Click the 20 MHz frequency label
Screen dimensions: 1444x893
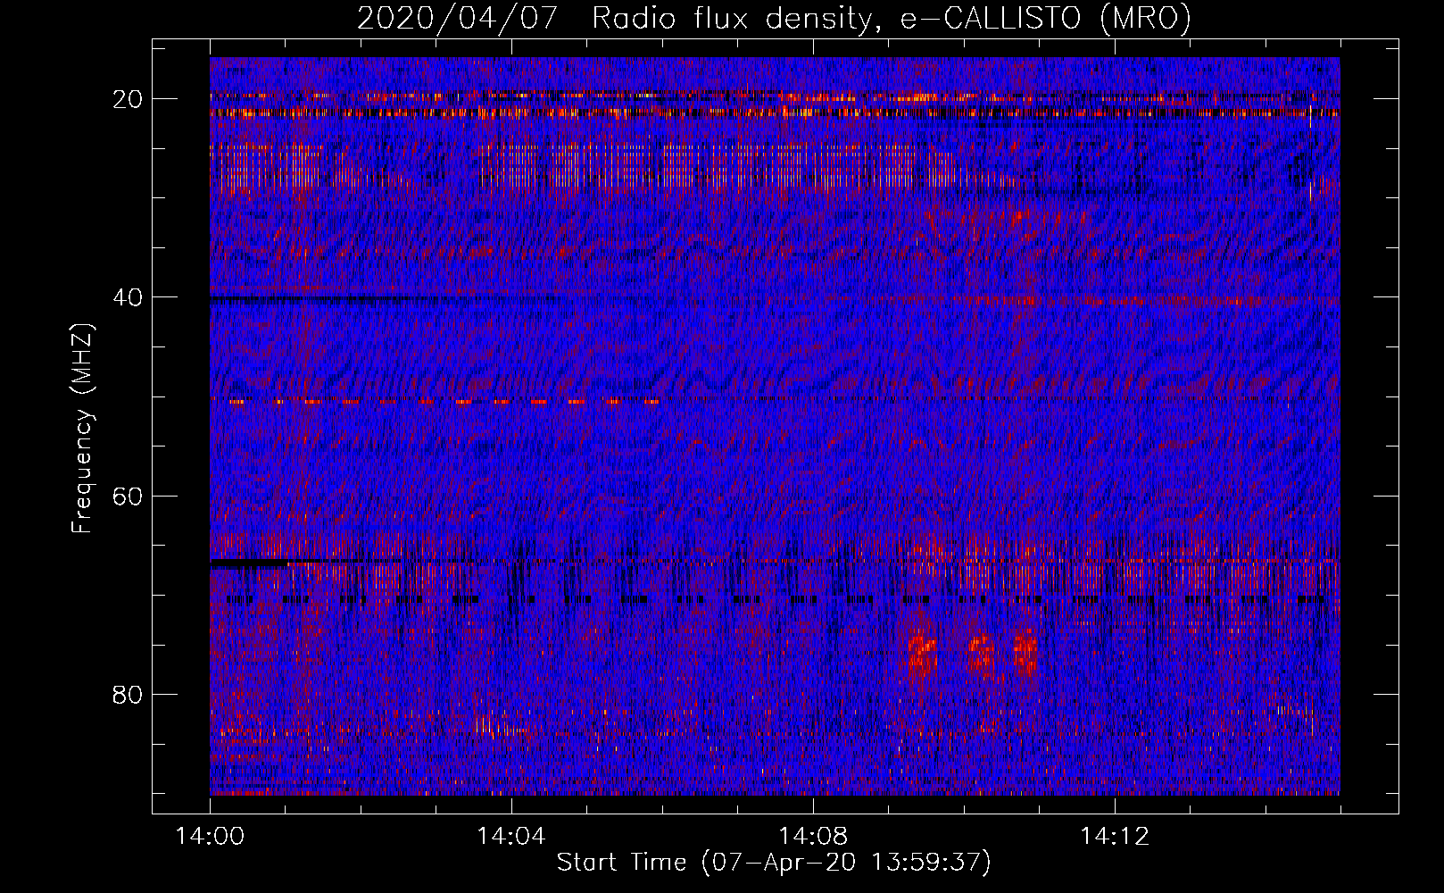point(129,99)
